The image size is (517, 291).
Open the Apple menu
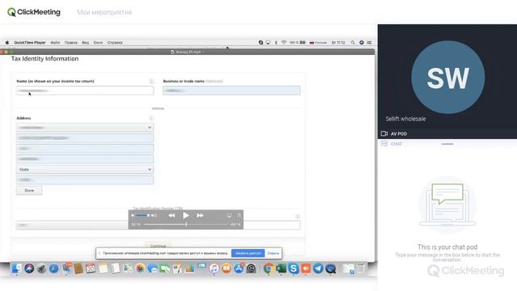pyautogui.click(x=7, y=43)
